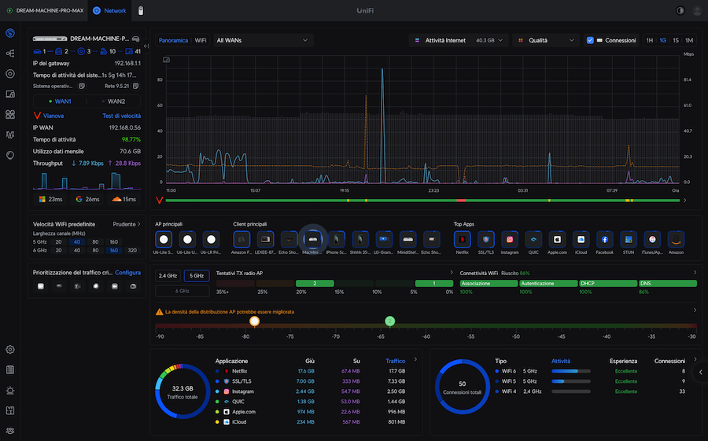
Task: Select the Amazon icon in Top Apps
Action: point(676,239)
